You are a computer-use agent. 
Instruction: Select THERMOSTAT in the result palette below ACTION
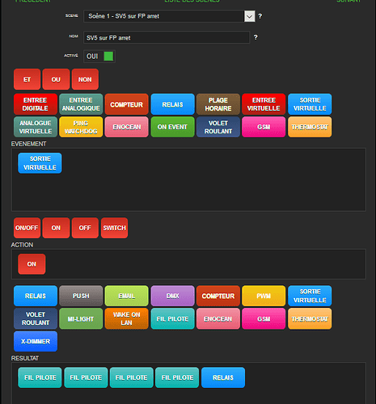pyautogui.click(x=310, y=318)
